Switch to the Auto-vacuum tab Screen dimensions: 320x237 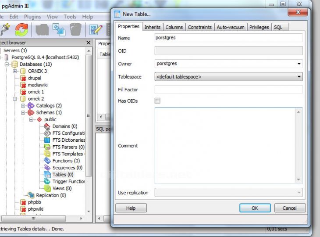pos(231,27)
